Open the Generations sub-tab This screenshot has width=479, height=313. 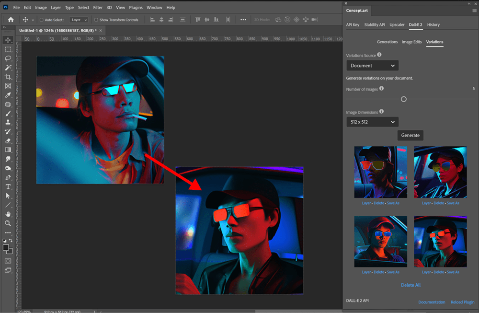pos(387,42)
